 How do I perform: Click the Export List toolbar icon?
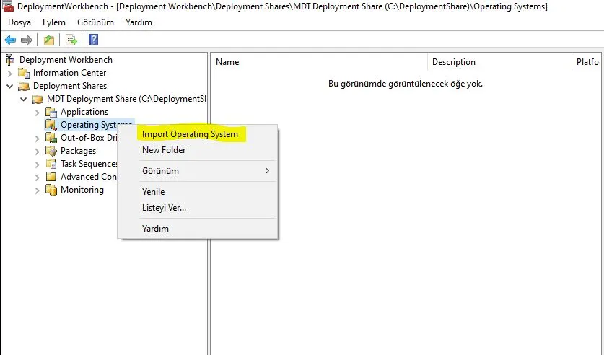tap(71, 40)
